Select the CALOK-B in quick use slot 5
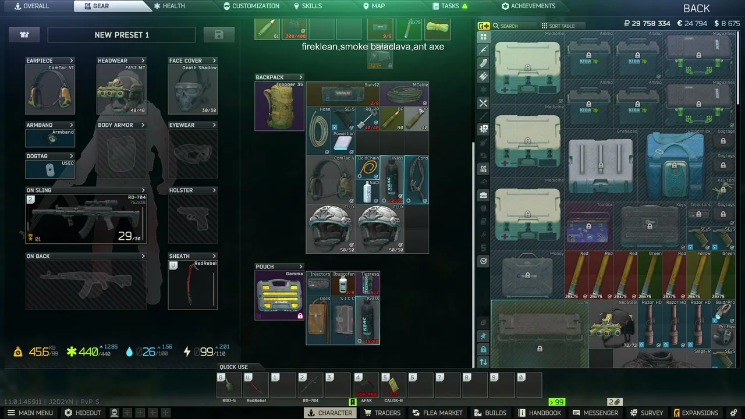This screenshot has width=745, height=419. [393, 385]
